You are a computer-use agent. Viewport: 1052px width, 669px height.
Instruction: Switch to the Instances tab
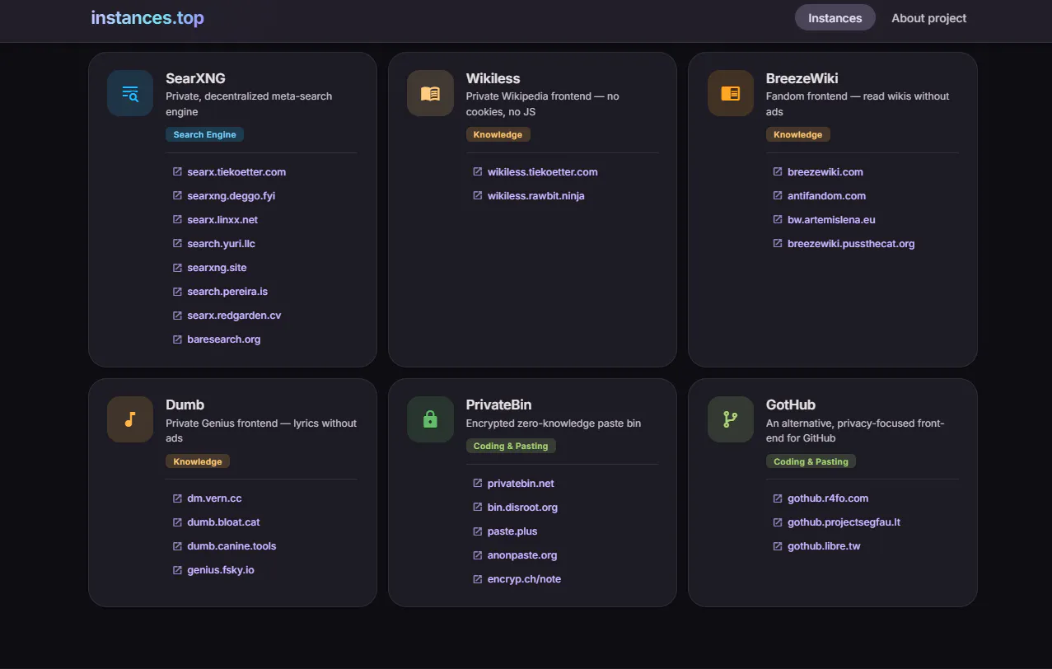click(x=835, y=18)
